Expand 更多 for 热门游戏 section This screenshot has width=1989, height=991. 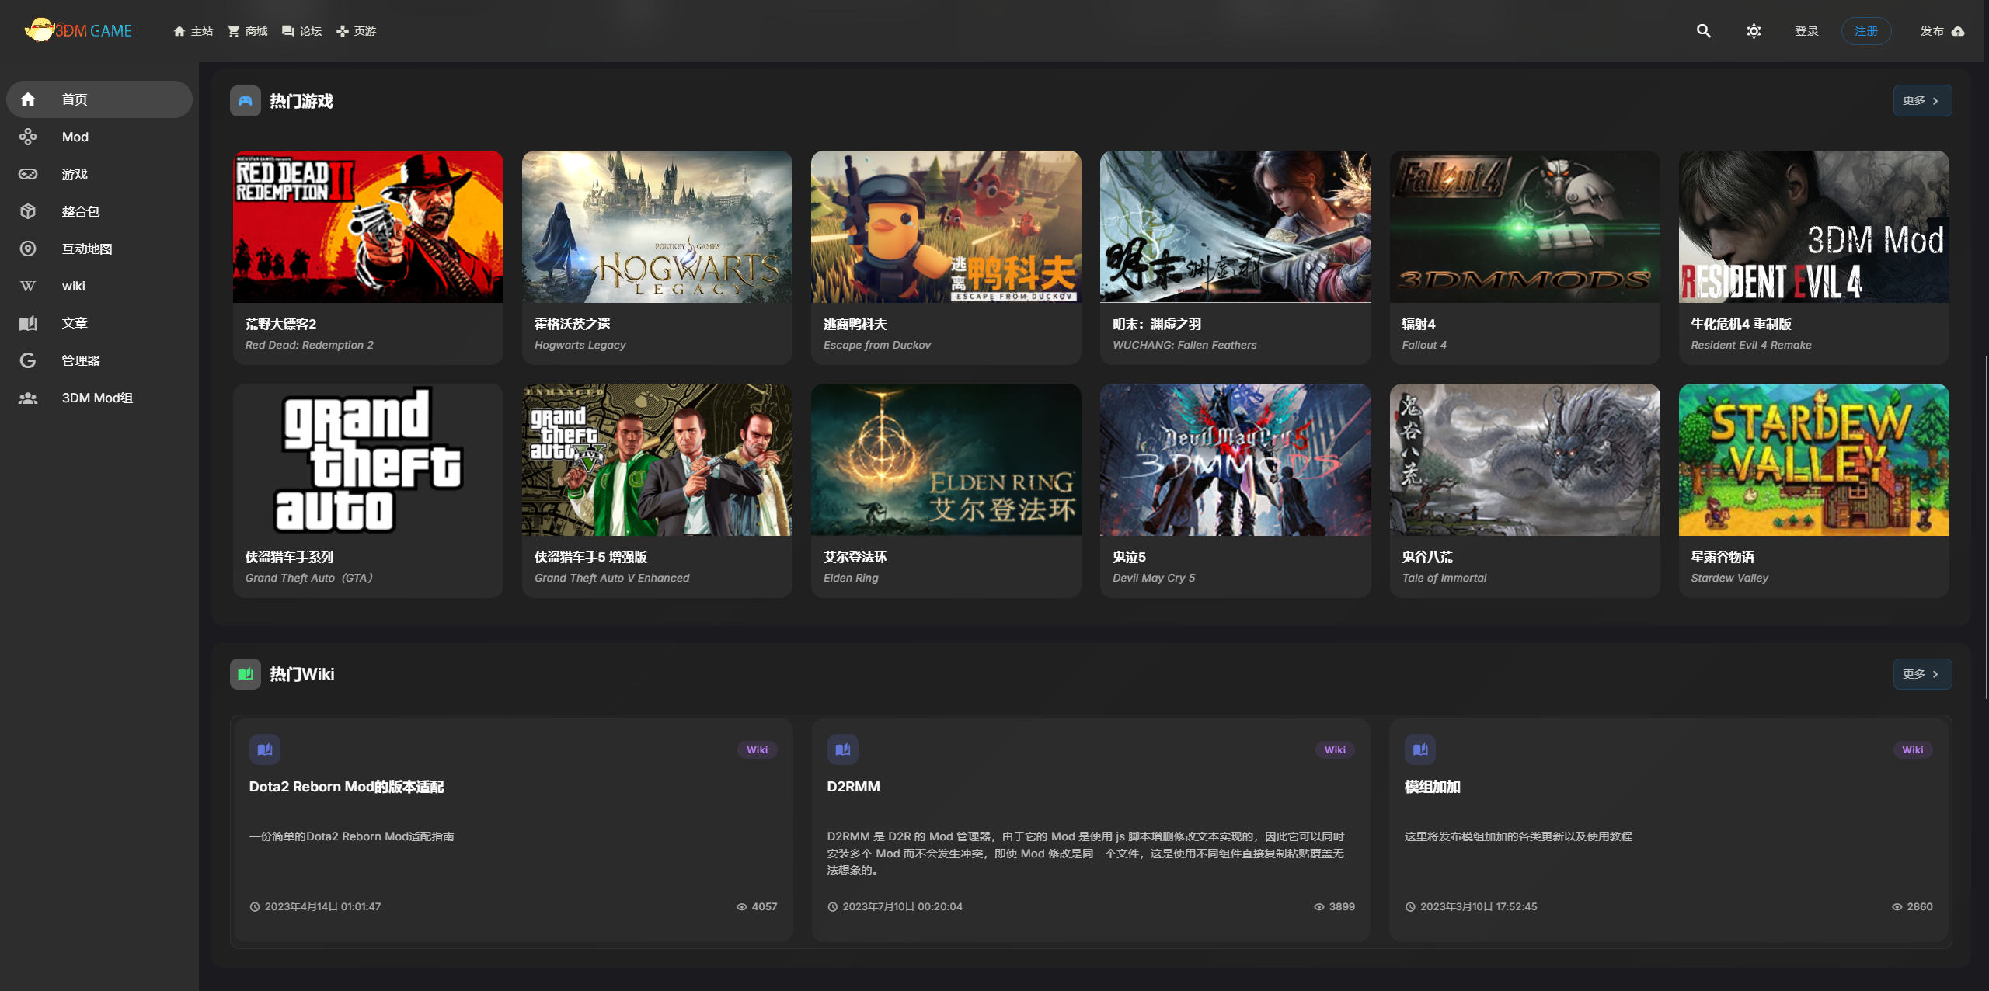click(1921, 101)
